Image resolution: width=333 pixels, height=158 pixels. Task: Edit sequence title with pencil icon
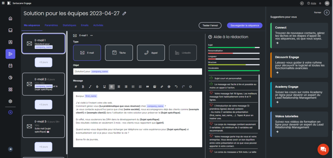pos(125,13)
